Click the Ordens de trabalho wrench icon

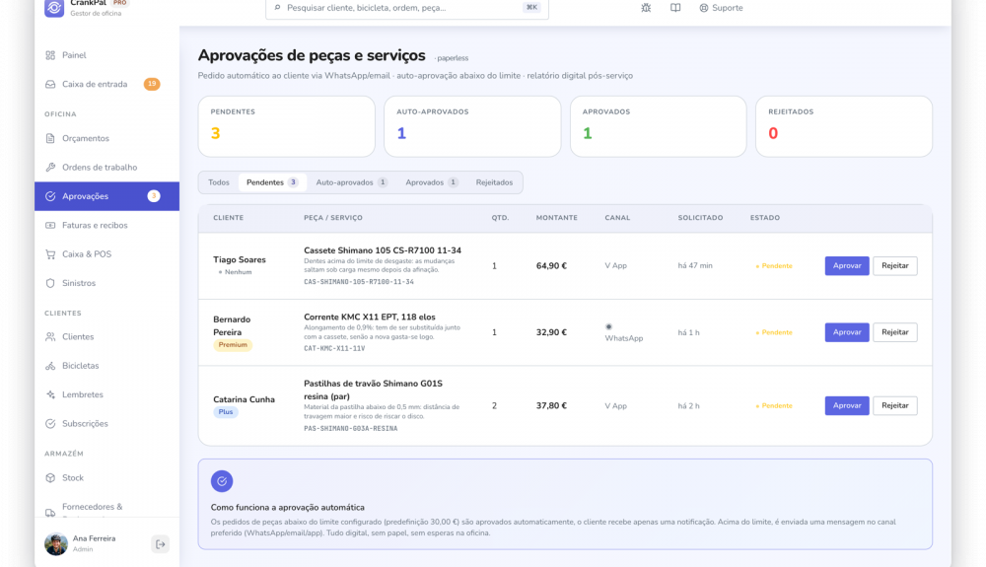[50, 168]
